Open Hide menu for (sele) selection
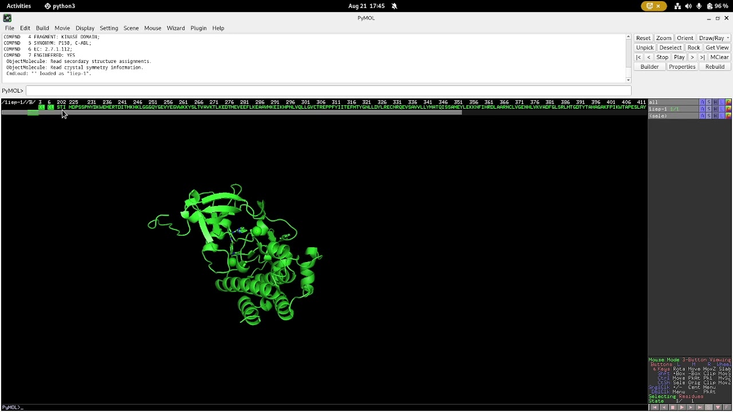This screenshot has height=412, width=733. point(715,116)
